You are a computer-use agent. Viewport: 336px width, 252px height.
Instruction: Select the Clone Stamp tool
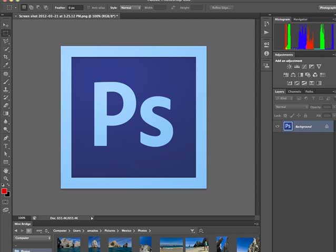coord(6,89)
